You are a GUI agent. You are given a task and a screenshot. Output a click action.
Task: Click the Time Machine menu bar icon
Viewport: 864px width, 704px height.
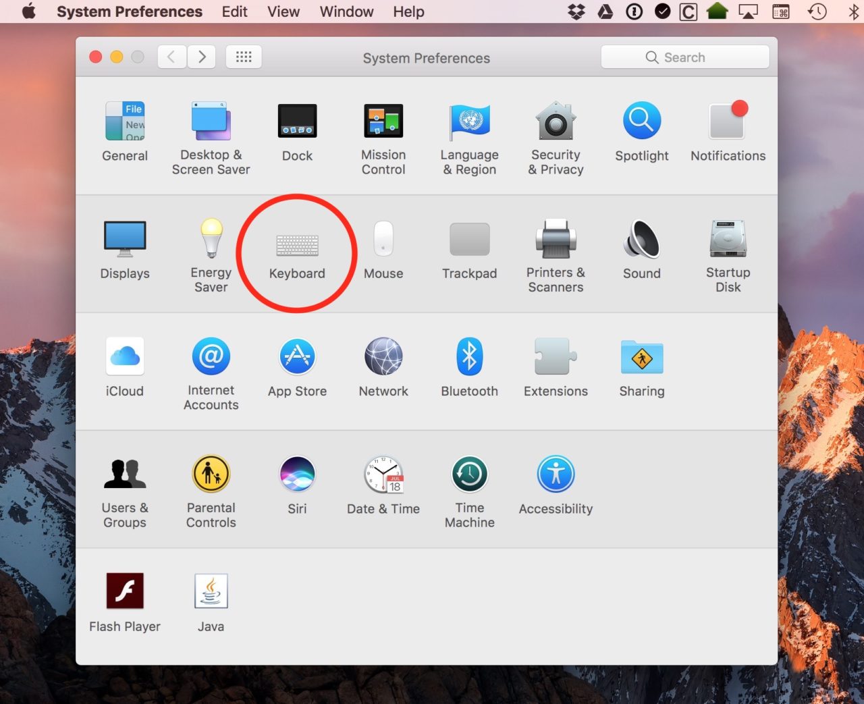[817, 11]
